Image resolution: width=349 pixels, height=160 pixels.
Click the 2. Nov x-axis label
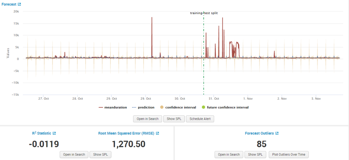(282, 98)
